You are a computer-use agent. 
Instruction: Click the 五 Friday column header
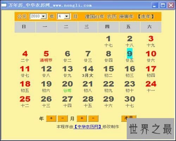coord(130,27)
